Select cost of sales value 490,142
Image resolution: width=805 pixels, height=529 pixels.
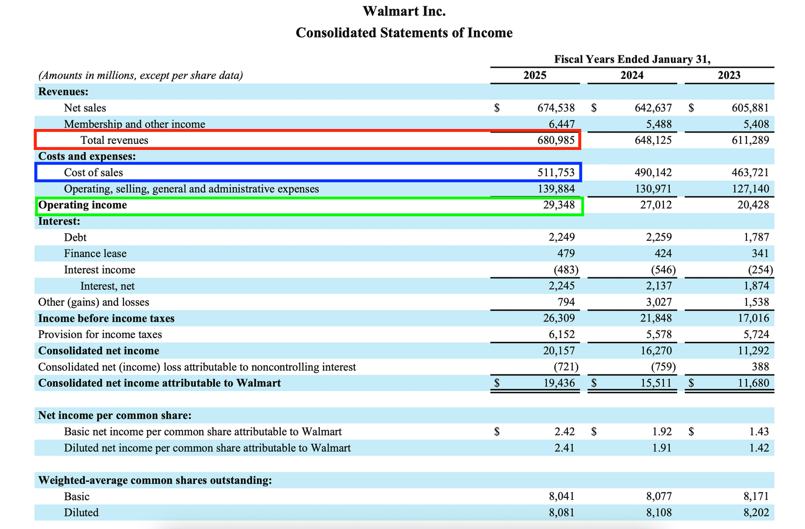[x=653, y=173]
